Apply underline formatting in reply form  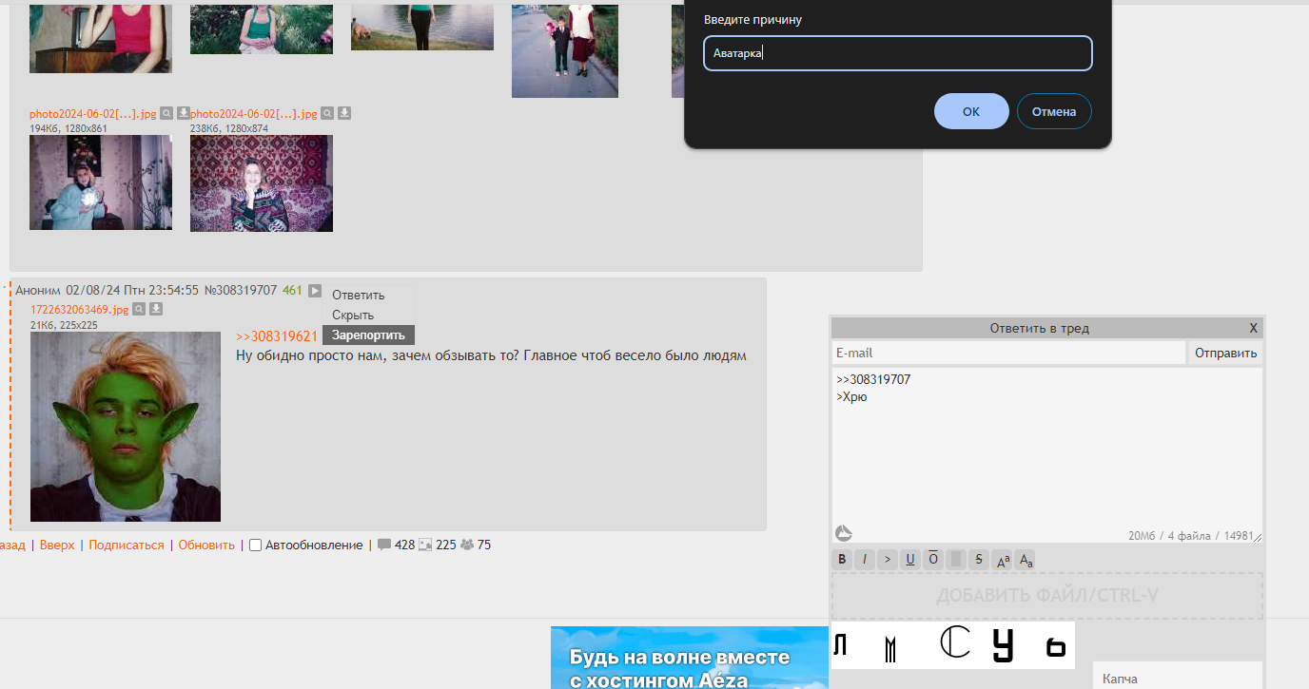click(910, 559)
